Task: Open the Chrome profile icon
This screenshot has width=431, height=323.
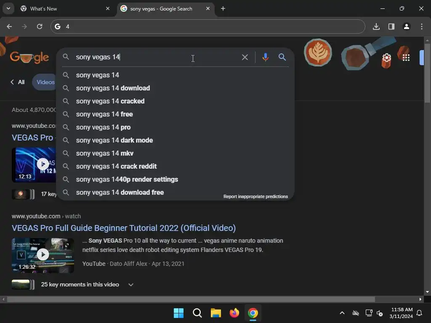Action: pyautogui.click(x=406, y=26)
